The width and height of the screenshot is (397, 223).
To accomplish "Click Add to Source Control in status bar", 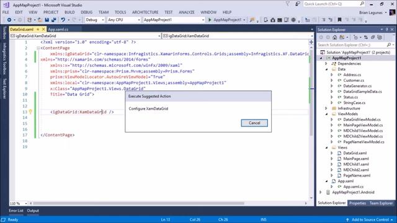I will click(370, 220).
